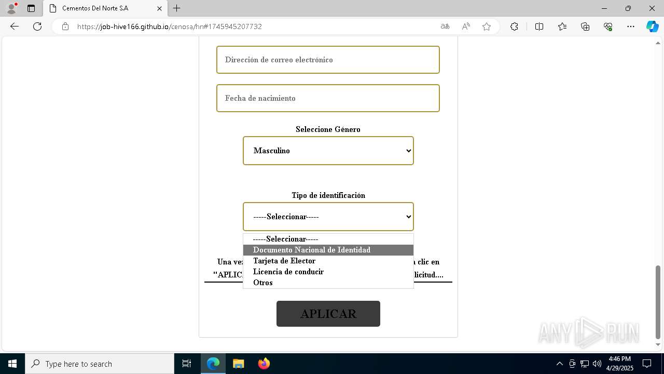Choose Documento Nacional de Identidad option

coord(328,250)
